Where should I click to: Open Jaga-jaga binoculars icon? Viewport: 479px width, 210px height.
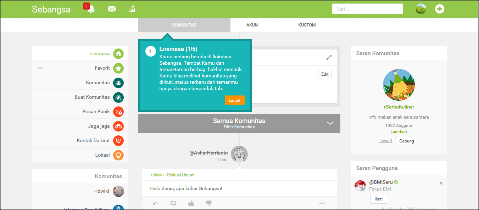tap(118, 126)
